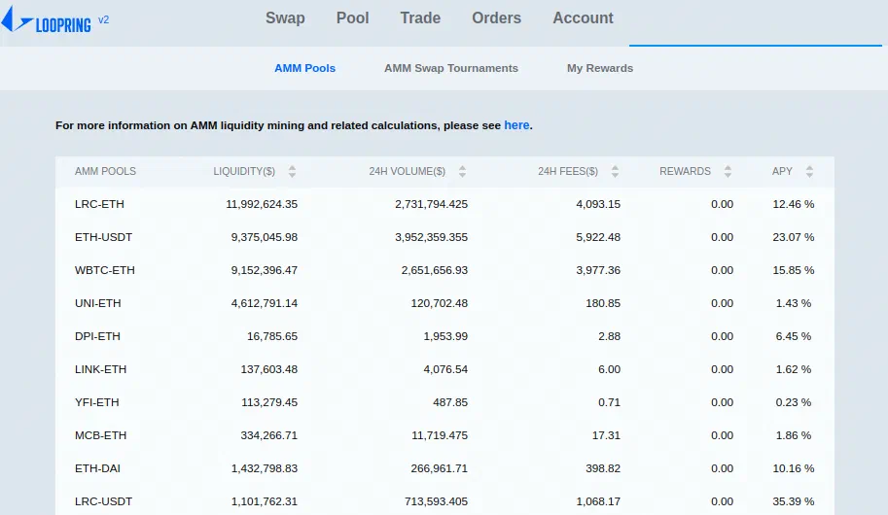
Task: Switch to AMM Swap Tournaments tab
Action: (x=450, y=68)
